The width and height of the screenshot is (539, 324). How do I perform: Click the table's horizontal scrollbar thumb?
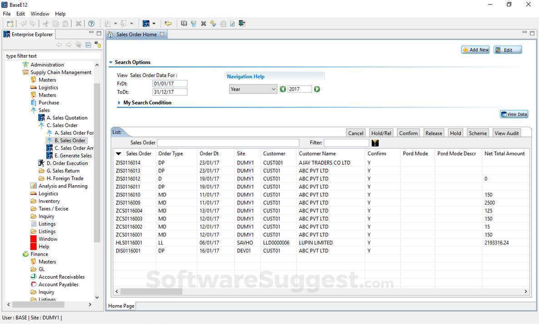[x=151, y=292]
